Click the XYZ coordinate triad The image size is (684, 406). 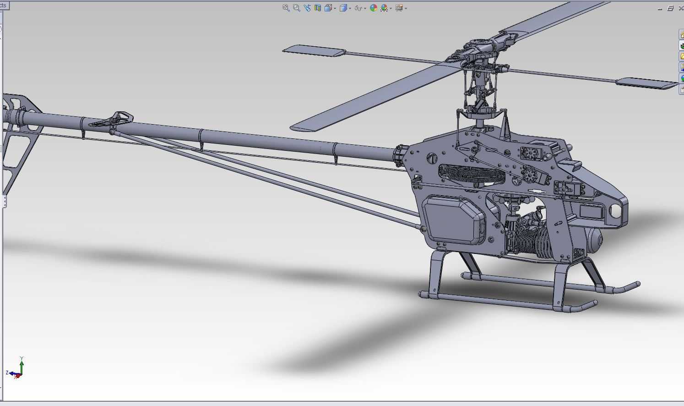[16, 368]
